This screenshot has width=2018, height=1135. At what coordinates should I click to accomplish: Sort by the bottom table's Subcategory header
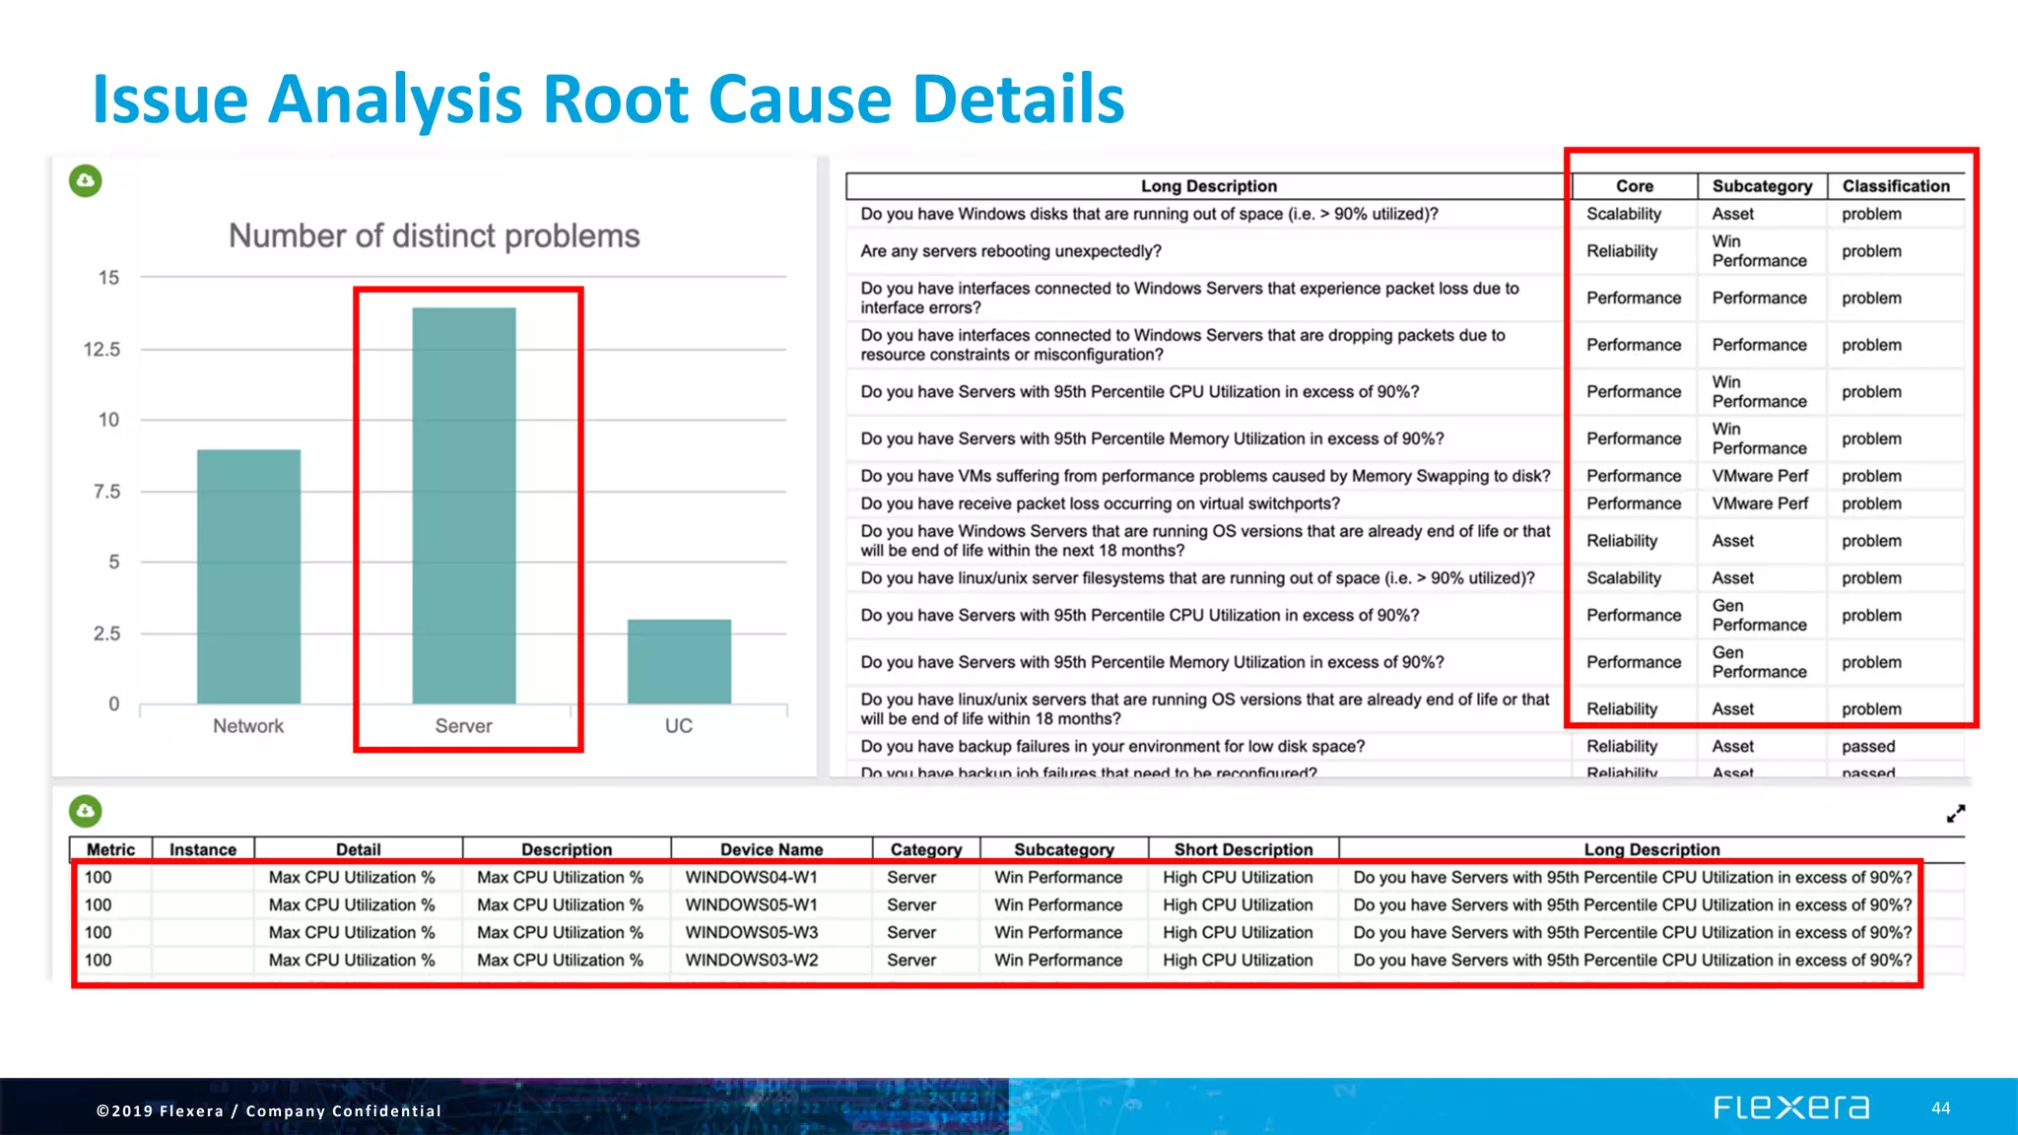(1064, 849)
